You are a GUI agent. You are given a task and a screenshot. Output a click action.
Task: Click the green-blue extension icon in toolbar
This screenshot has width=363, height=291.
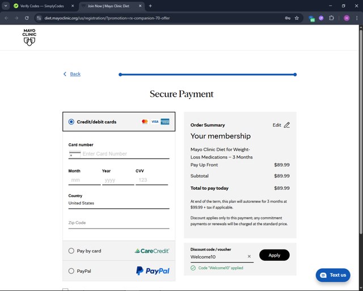tap(311, 19)
